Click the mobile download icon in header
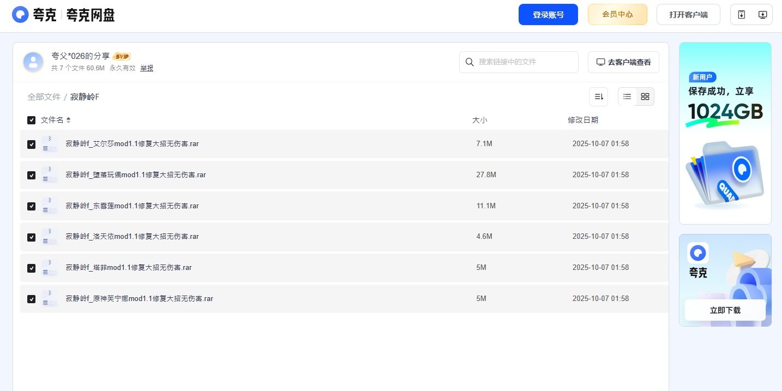Screen dimensions: 782x391 pyautogui.click(x=741, y=15)
